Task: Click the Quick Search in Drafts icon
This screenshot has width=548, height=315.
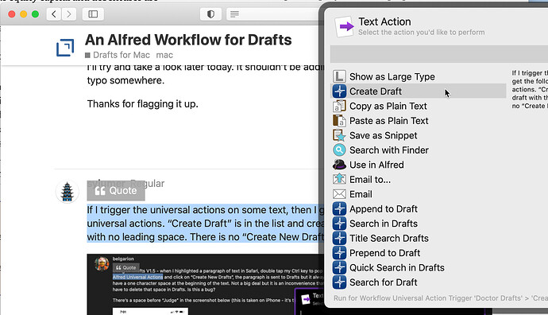Action: [339, 268]
